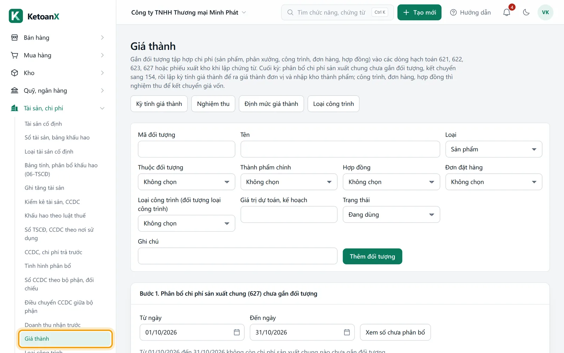Viewport: 564px width, 353px height.
Task: Click the Quỹ, ngân hàng bank icon
Action: (14, 90)
